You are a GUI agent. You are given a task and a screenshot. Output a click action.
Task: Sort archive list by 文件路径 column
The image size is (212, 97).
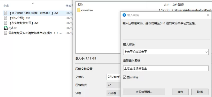click(178, 5)
